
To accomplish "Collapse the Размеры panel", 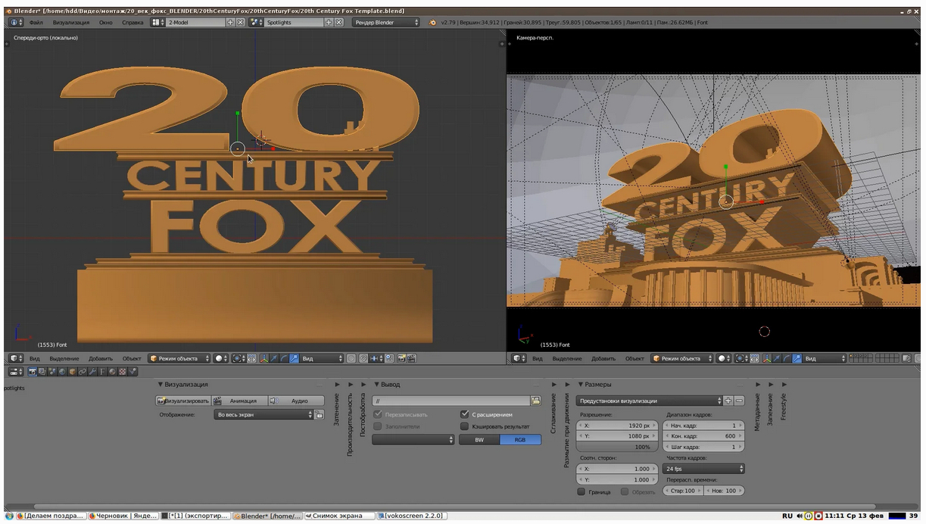I will point(581,385).
